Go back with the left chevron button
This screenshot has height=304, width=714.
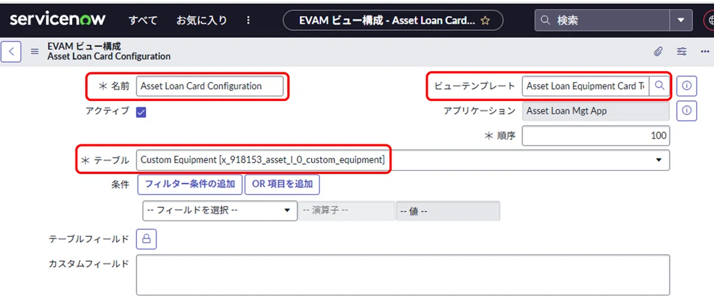click(x=11, y=51)
